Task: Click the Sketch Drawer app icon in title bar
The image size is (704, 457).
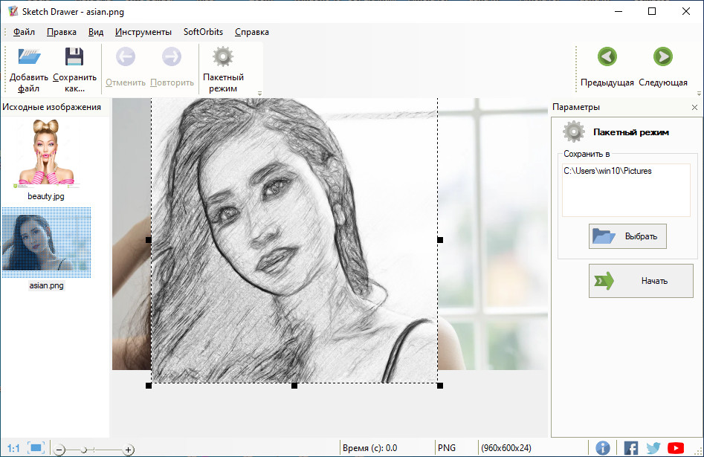Action: point(13,12)
